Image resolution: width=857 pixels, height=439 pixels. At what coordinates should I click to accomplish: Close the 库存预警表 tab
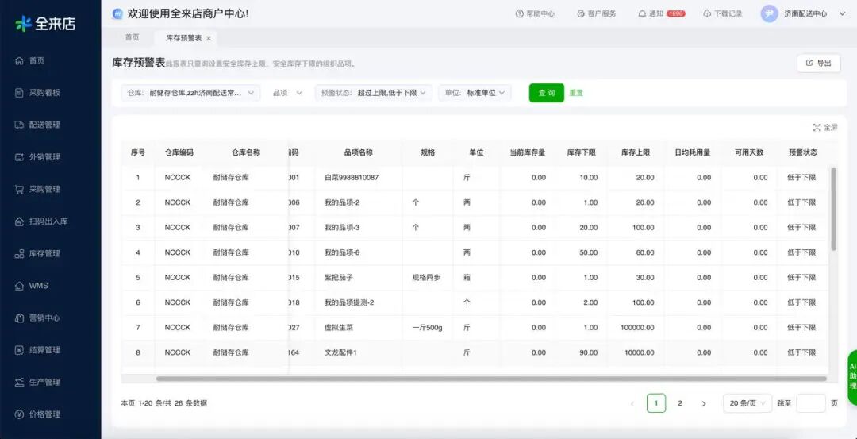click(x=208, y=38)
